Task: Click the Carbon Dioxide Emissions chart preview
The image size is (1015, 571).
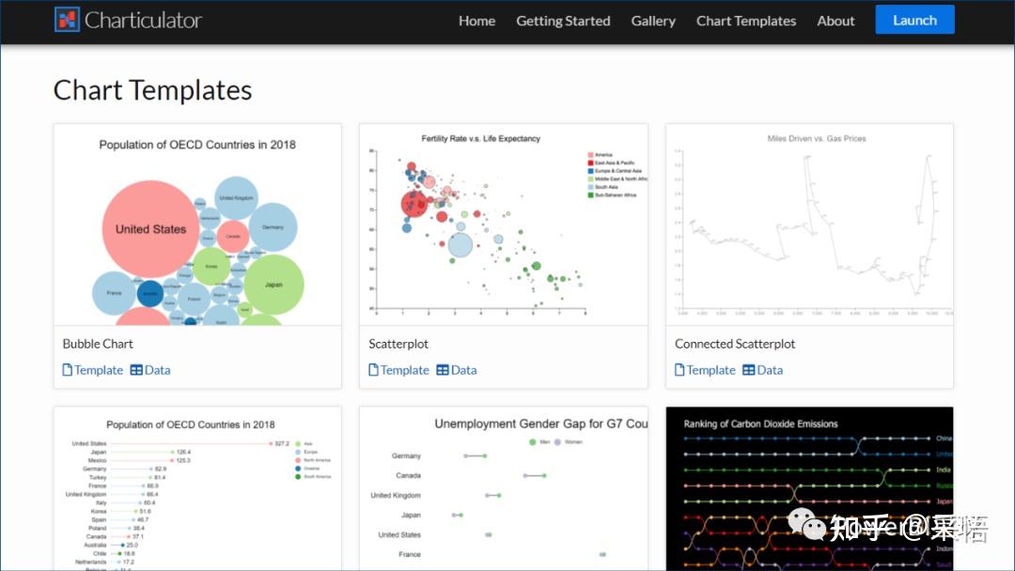Action: 809,488
